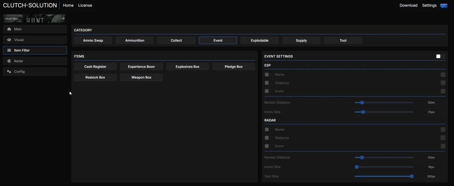Viewport: 454px width, 186px height.
Task: Open ESP Distance color swatch
Action: [x=443, y=83]
